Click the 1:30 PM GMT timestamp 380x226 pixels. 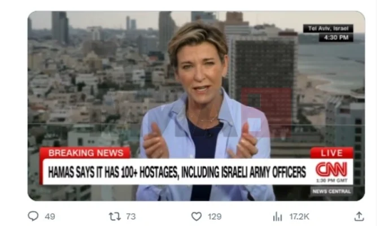coord(332,180)
